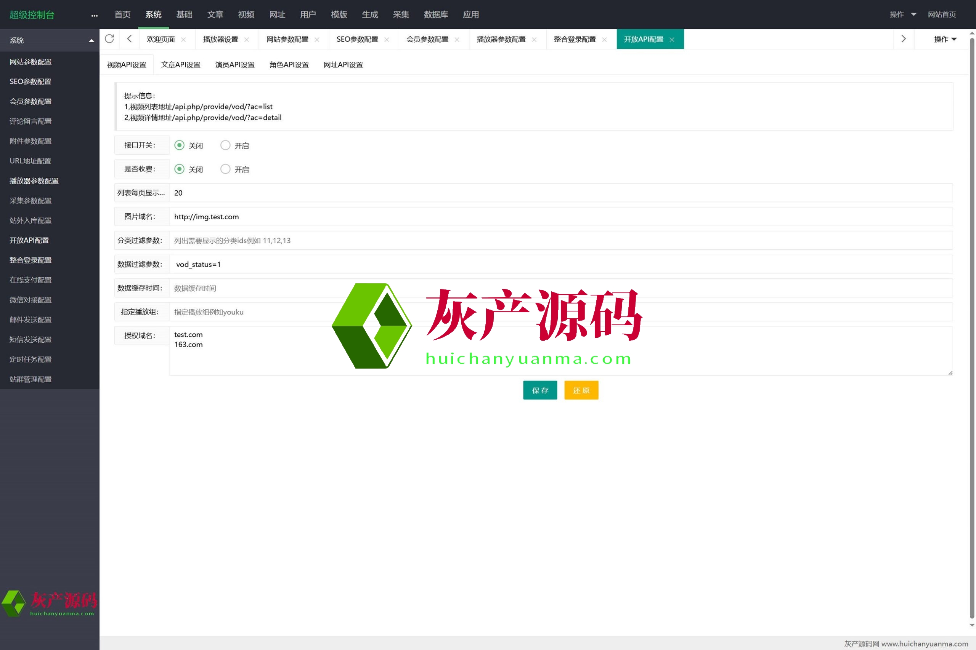Viewport: 976px width, 650px height.
Task: Enable 接口开关 by selecting 开启
Action: pyautogui.click(x=225, y=145)
